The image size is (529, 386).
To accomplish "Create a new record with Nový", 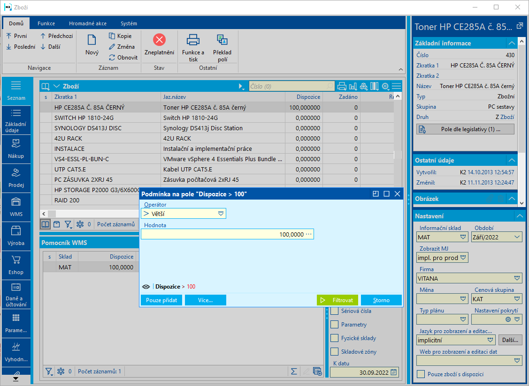I will click(x=92, y=45).
